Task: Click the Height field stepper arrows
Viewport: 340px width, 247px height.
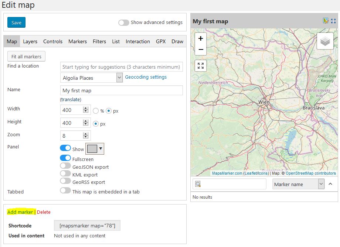Action: pos(86,123)
